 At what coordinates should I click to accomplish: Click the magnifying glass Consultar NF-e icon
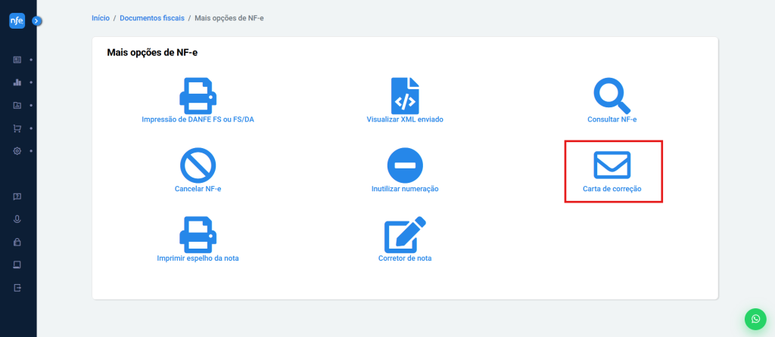pos(612,95)
